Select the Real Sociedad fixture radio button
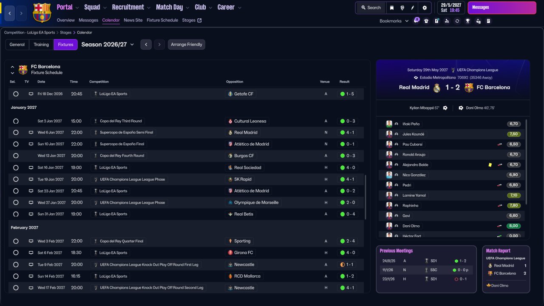The width and height of the screenshot is (544, 306). click(x=16, y=168)
